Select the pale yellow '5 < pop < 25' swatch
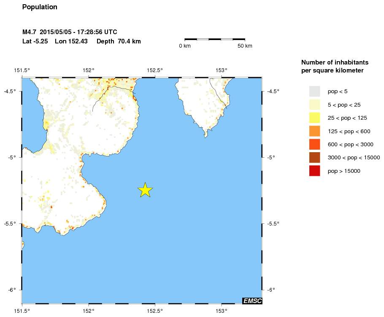The height and width of the screenshot is (317, 384). 314,105
